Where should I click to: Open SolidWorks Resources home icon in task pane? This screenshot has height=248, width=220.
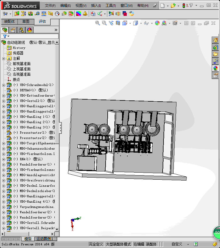click(216, 40)
